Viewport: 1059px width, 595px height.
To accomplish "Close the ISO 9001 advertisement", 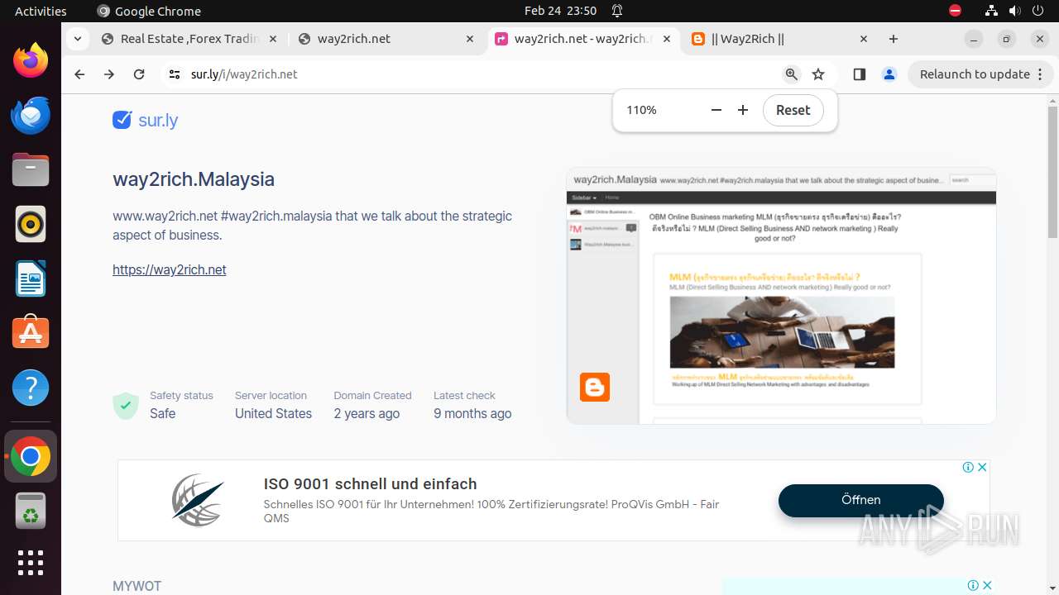I will (982, 467).
